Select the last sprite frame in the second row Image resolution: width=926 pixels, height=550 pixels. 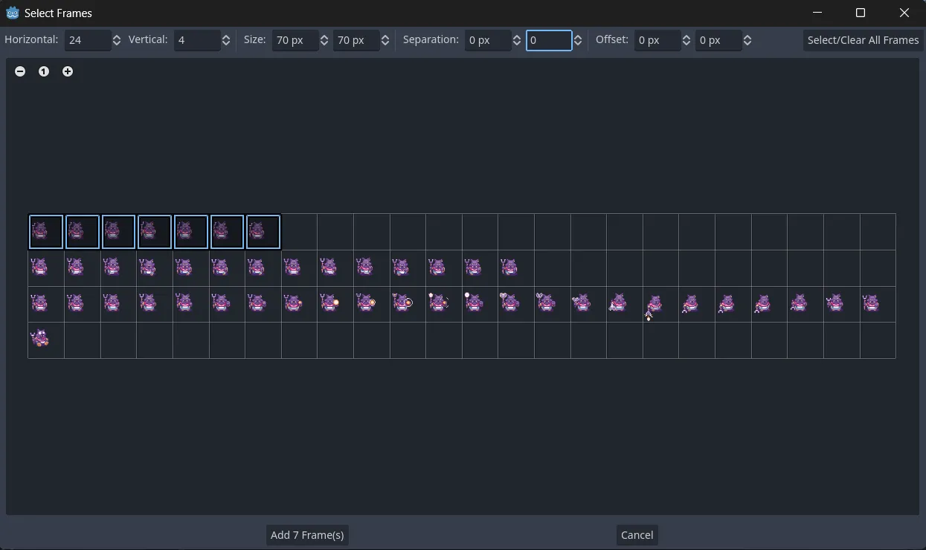tap(516, 268)
